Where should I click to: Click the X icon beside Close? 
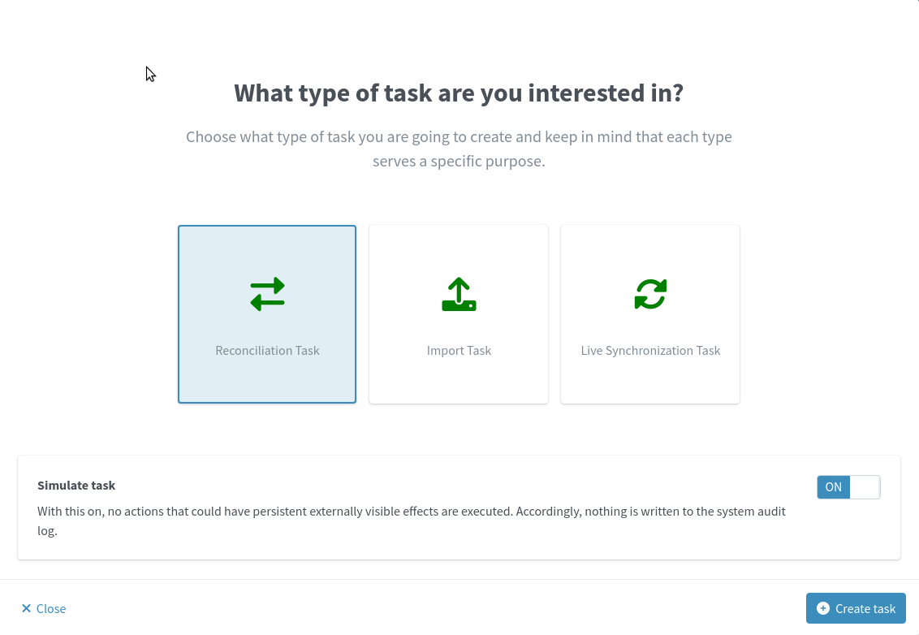click(26, 608)
